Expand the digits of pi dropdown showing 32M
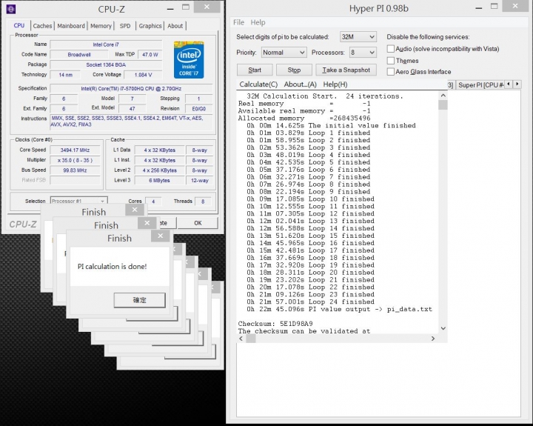Viewport: 533px width, 426px height. click(358, 37)
